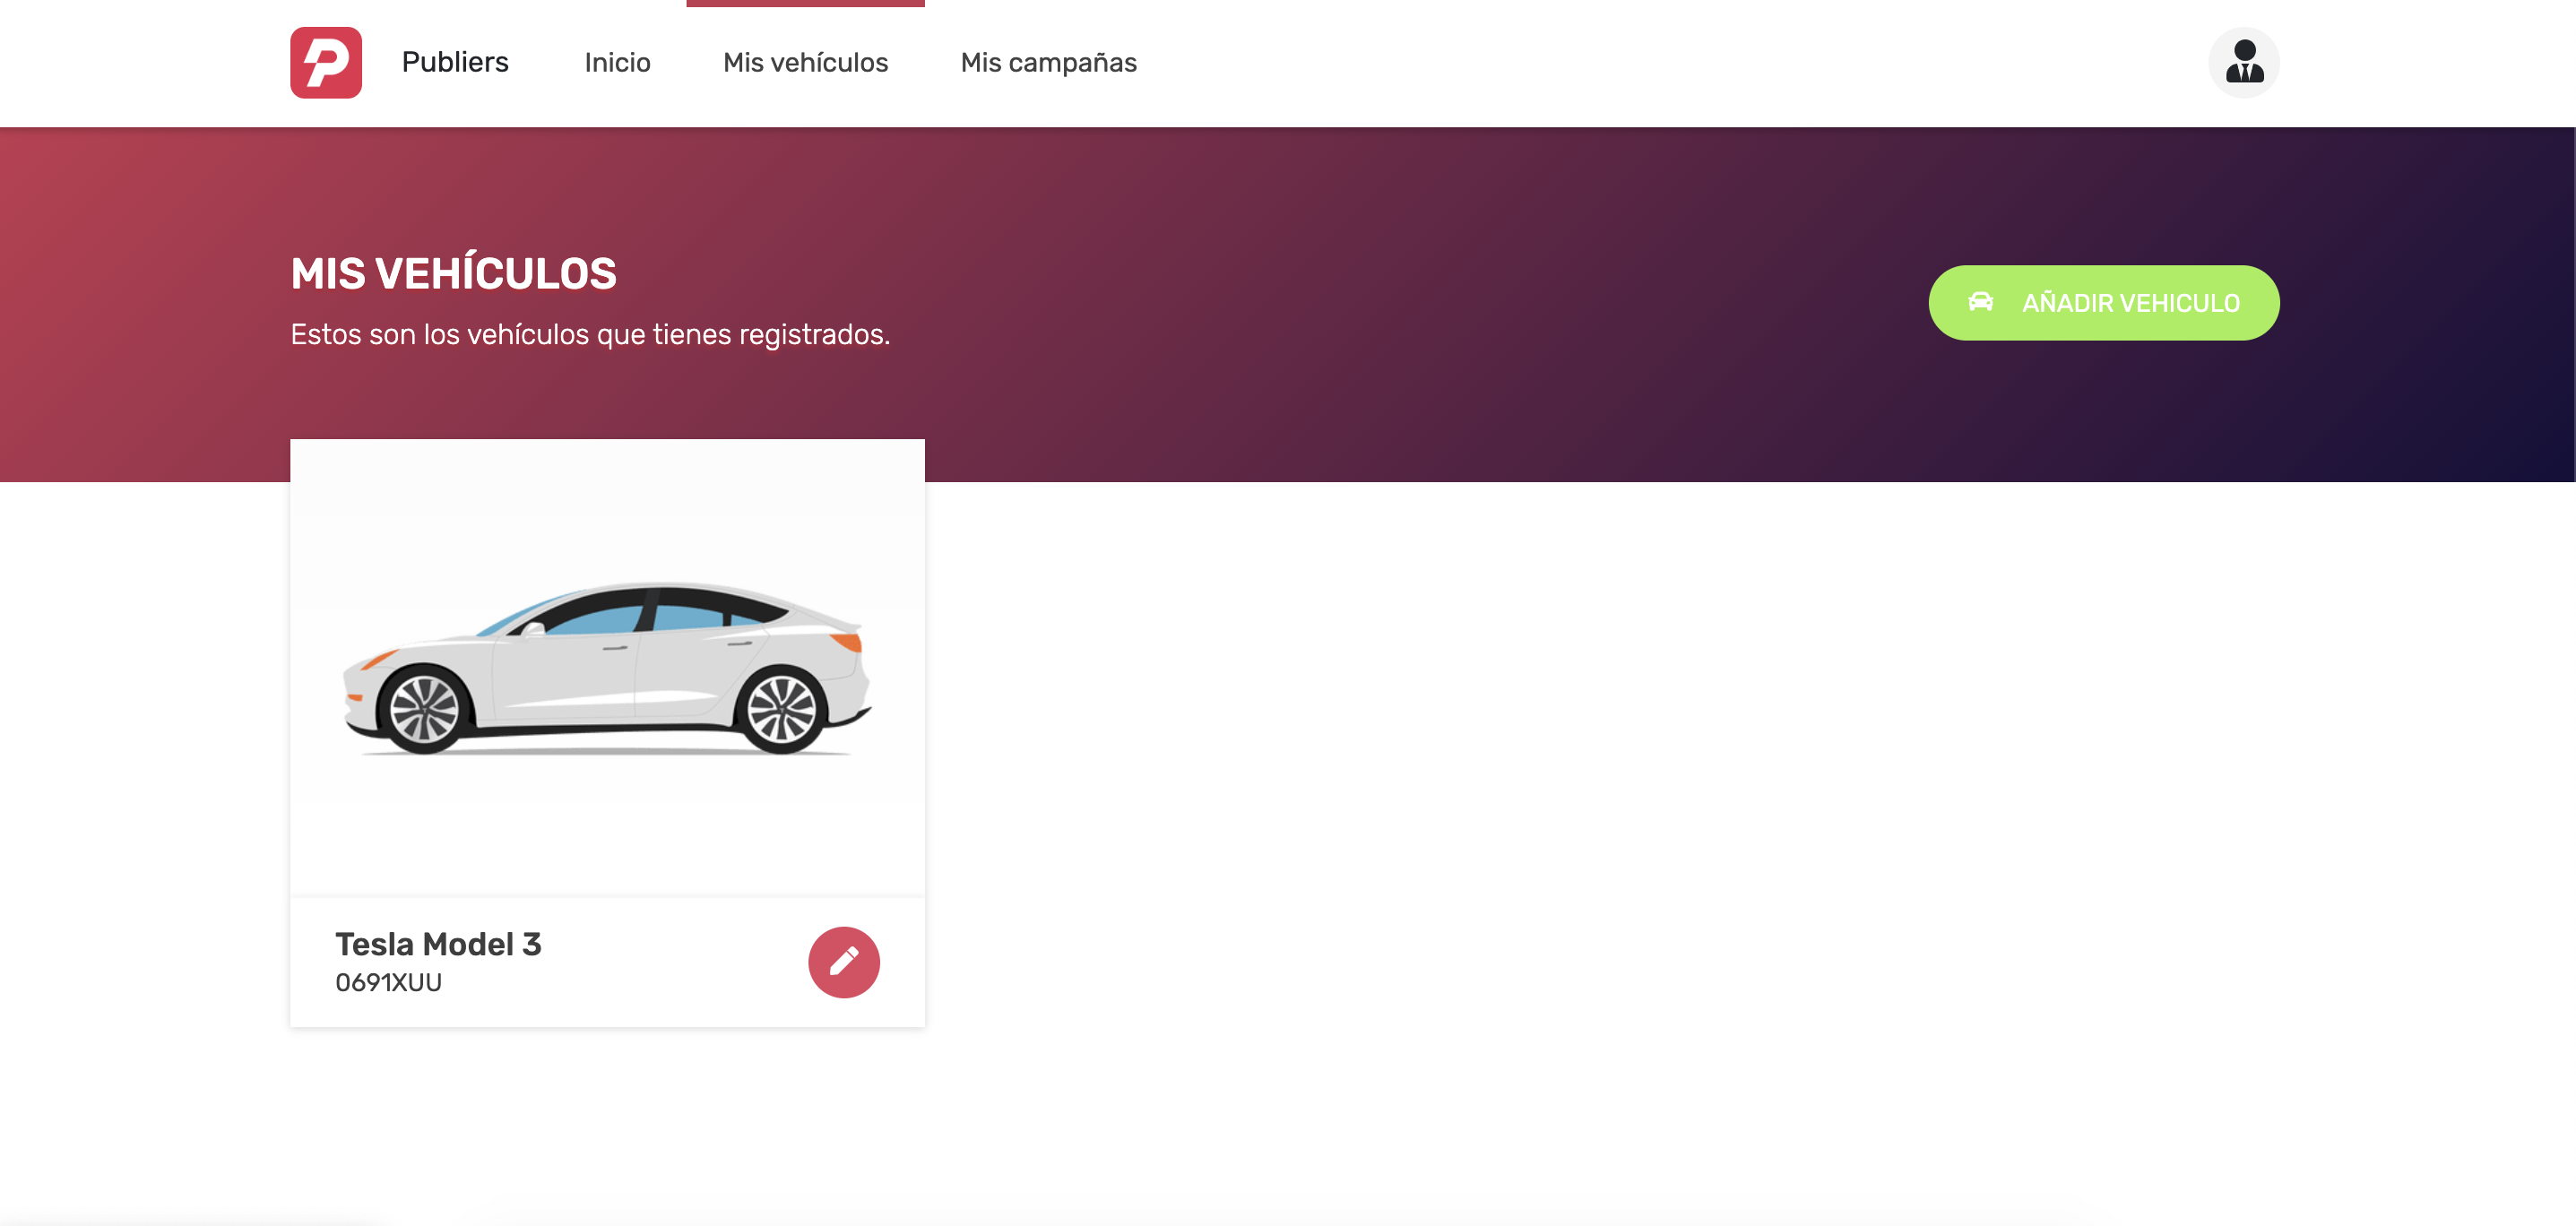Open the Mis vehículos tab
Viewport: 2576px width, 1226px height.
pyautogui.click(x=805, y=62)
